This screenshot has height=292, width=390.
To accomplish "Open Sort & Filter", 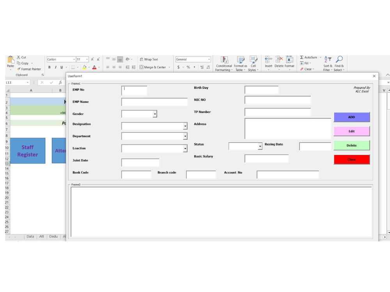I will (x=328, y=63).
